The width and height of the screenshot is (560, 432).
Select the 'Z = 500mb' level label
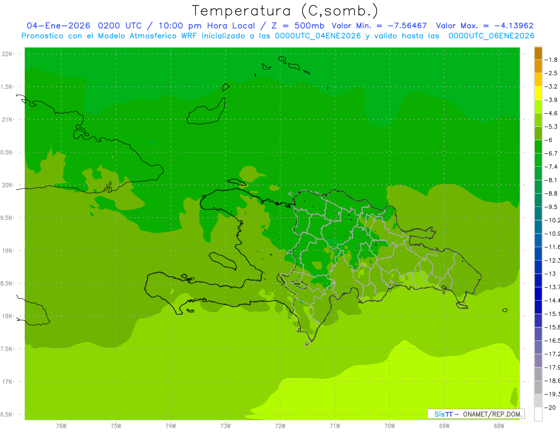pos(298,26)
